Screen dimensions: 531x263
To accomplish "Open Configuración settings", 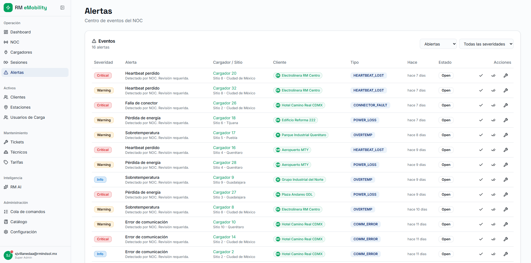I will 35,232.
